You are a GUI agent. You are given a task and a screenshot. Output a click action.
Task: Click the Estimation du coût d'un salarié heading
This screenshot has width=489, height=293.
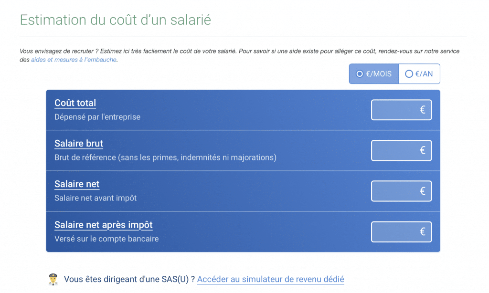116,20
